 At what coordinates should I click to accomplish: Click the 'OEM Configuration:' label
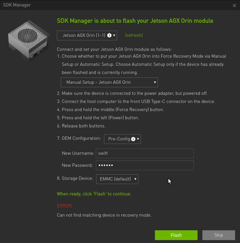click(x=81, y=138)
